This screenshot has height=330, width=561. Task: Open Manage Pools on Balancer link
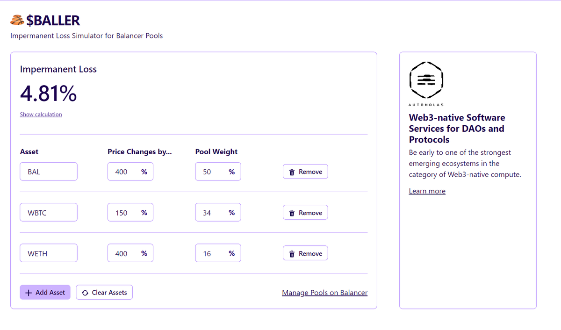[325, 293]
